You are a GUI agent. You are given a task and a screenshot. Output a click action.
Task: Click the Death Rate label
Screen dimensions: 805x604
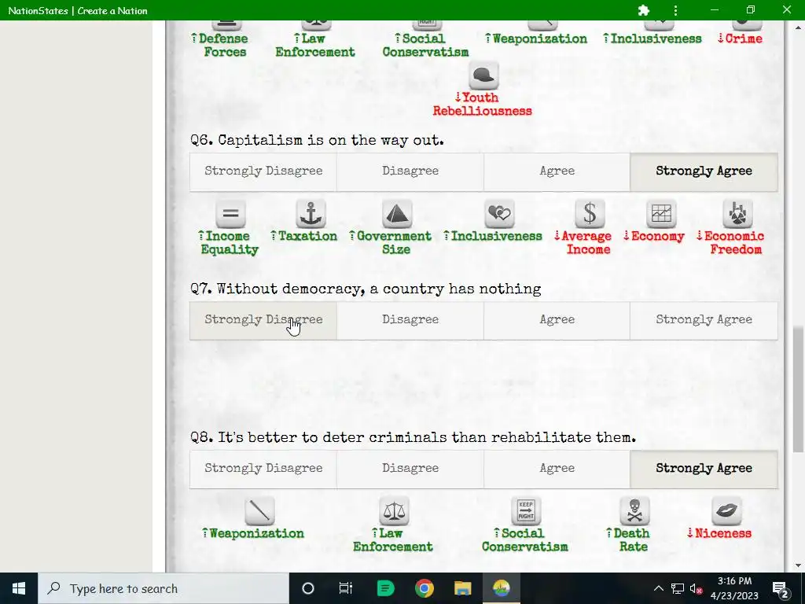click(x=628, y=540)
